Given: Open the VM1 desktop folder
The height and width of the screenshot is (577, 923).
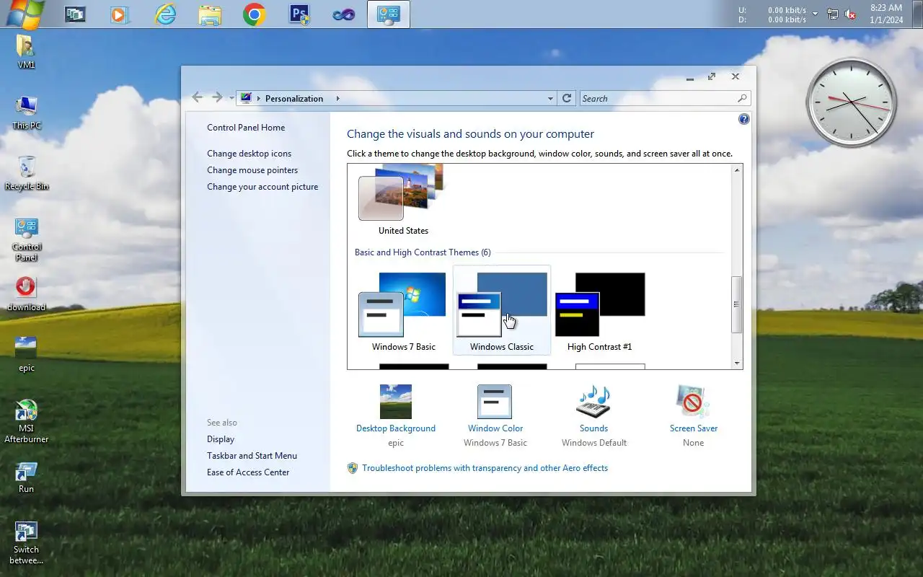Looking at the screenshot, I should click(x=26, y=51).
